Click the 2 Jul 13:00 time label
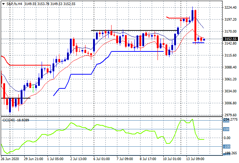This screenshot has width=239, height=163. [78, 159]
